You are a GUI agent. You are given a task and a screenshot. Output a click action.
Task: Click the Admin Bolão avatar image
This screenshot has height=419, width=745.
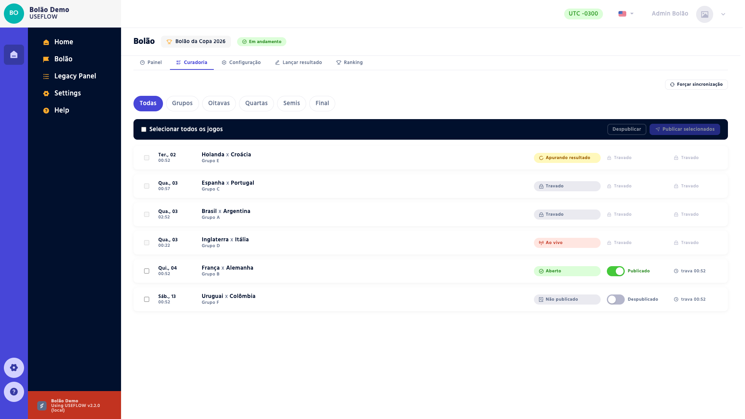click(705, 14)
